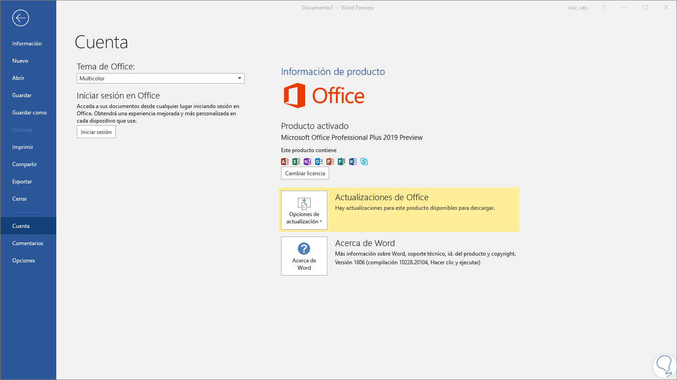Click Inic. ses. in the title bar
This screenshot has height=380, width=677.
pos(578,8)
